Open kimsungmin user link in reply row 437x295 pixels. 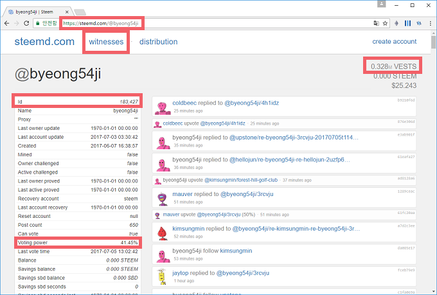[x=188, y=229]
